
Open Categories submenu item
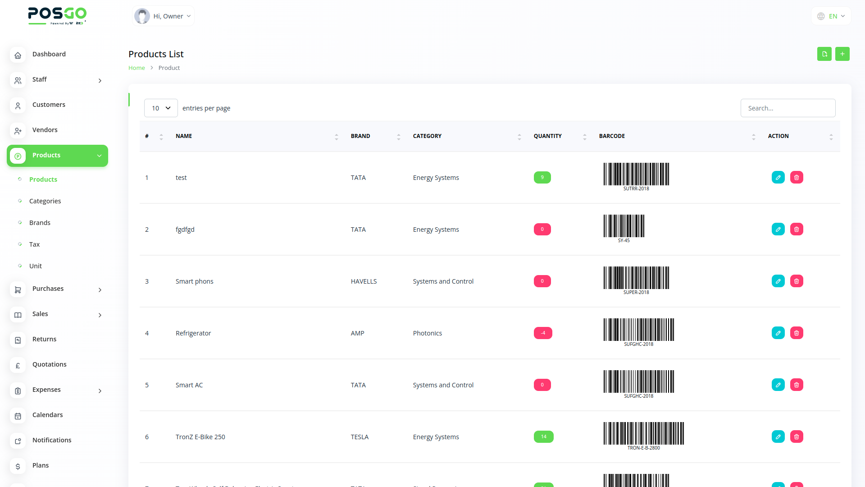pos(45,201)
